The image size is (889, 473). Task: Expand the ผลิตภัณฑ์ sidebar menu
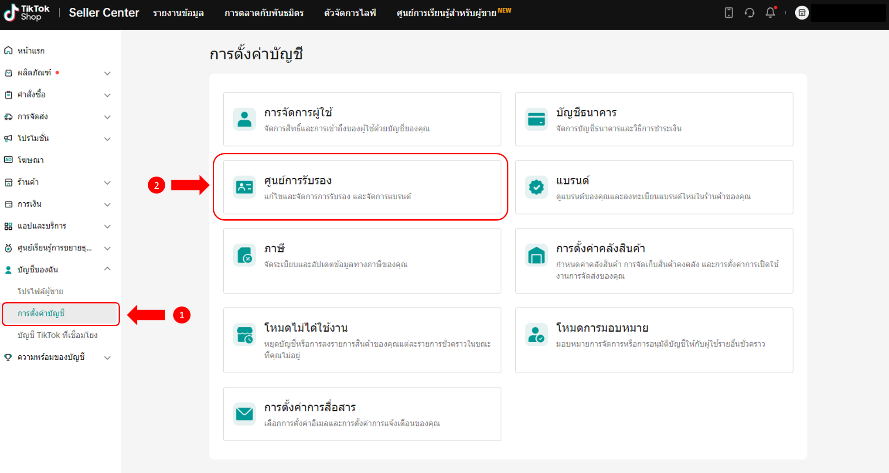tap(107, 73)
